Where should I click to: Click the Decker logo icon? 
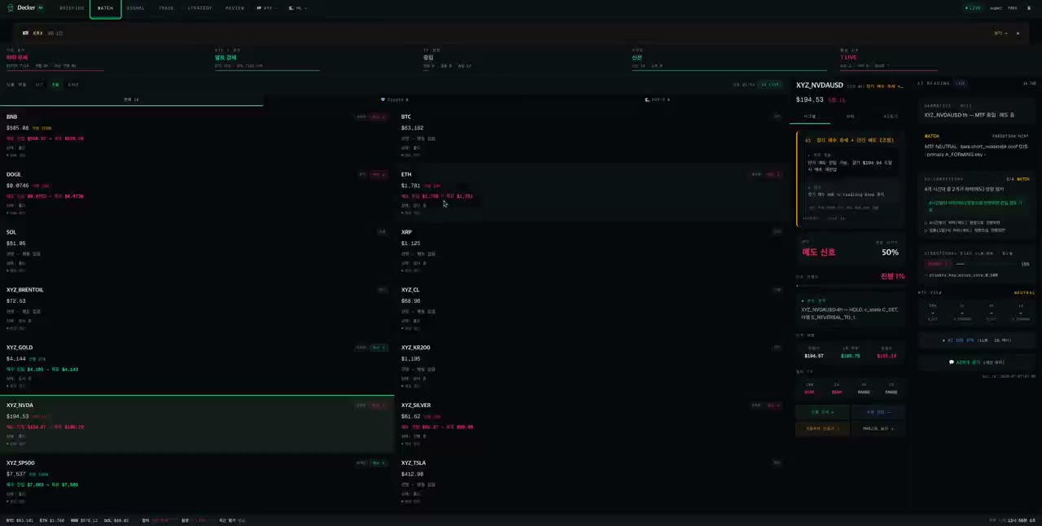[11, 7]
